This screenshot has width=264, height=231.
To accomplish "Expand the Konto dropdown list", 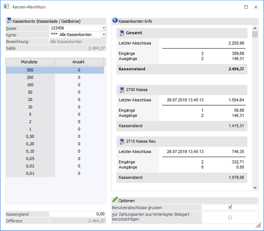I will [104, 35].
